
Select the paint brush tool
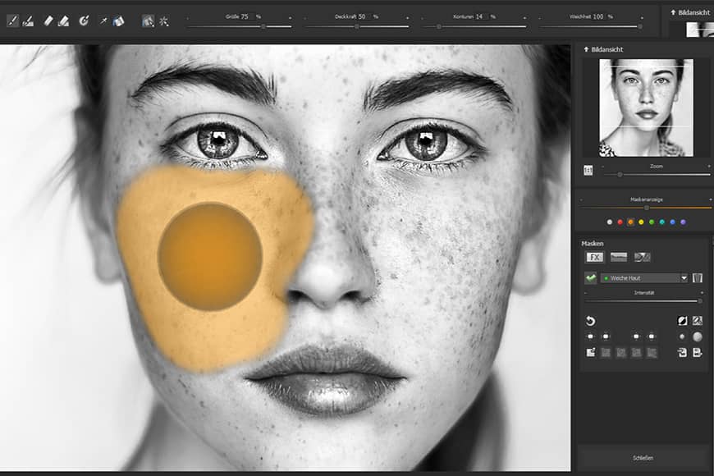click(x=13, y=21)
